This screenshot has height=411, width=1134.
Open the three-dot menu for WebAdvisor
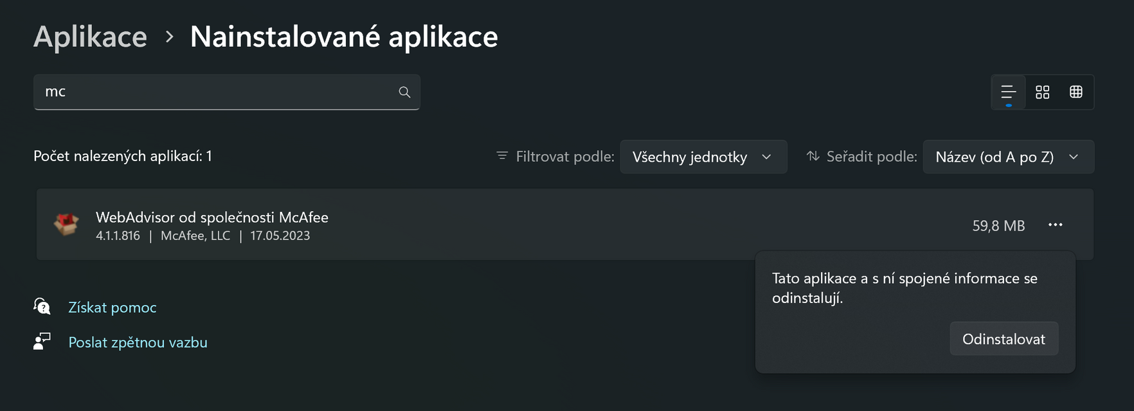click(1055, 225)
